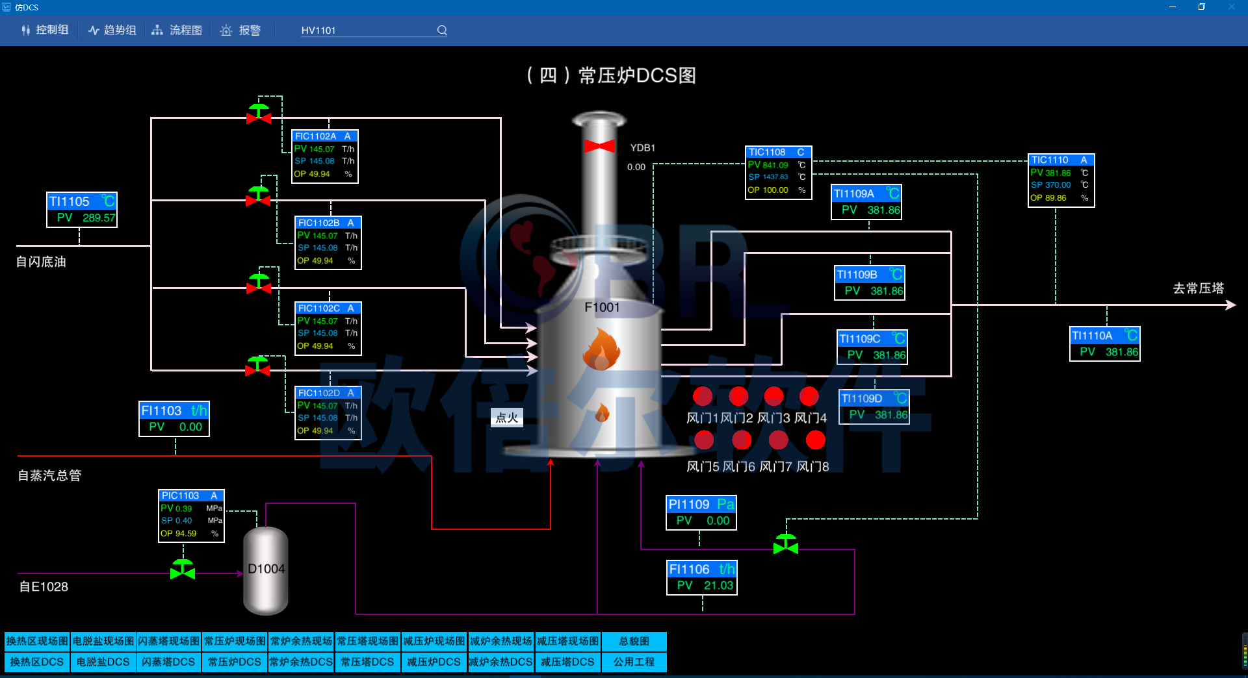Click the FIC1102B control valve icon
This screenshot has height=678, width=1248.
tap(258, 196)
